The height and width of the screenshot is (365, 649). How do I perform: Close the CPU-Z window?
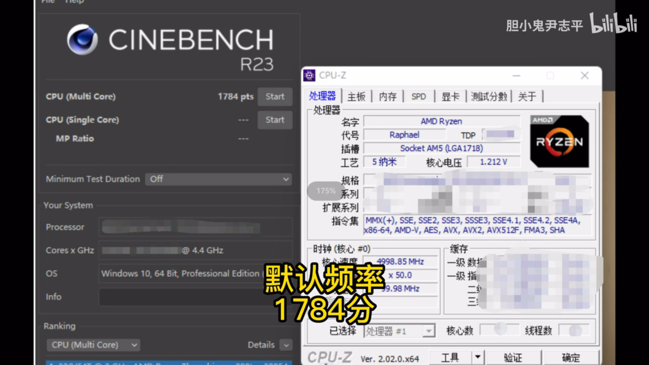[x=585, y=75]
